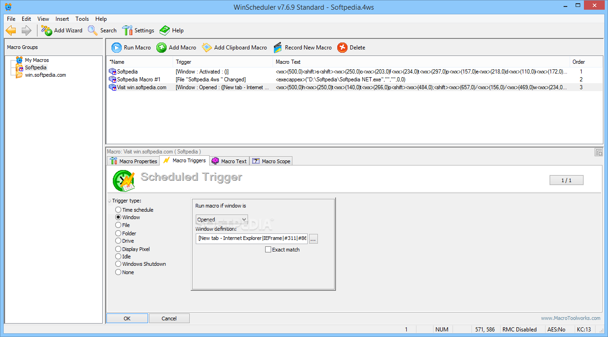Open the Insert menu
Screen dimensions: 608x337
62,19
